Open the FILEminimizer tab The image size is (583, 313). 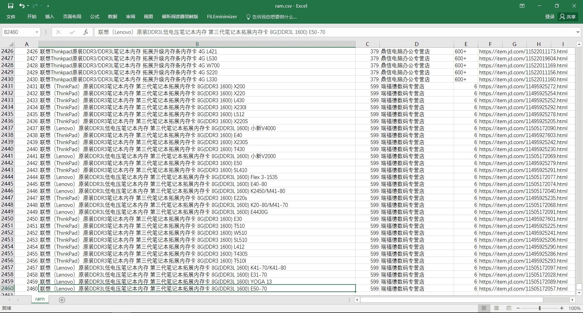222,17
